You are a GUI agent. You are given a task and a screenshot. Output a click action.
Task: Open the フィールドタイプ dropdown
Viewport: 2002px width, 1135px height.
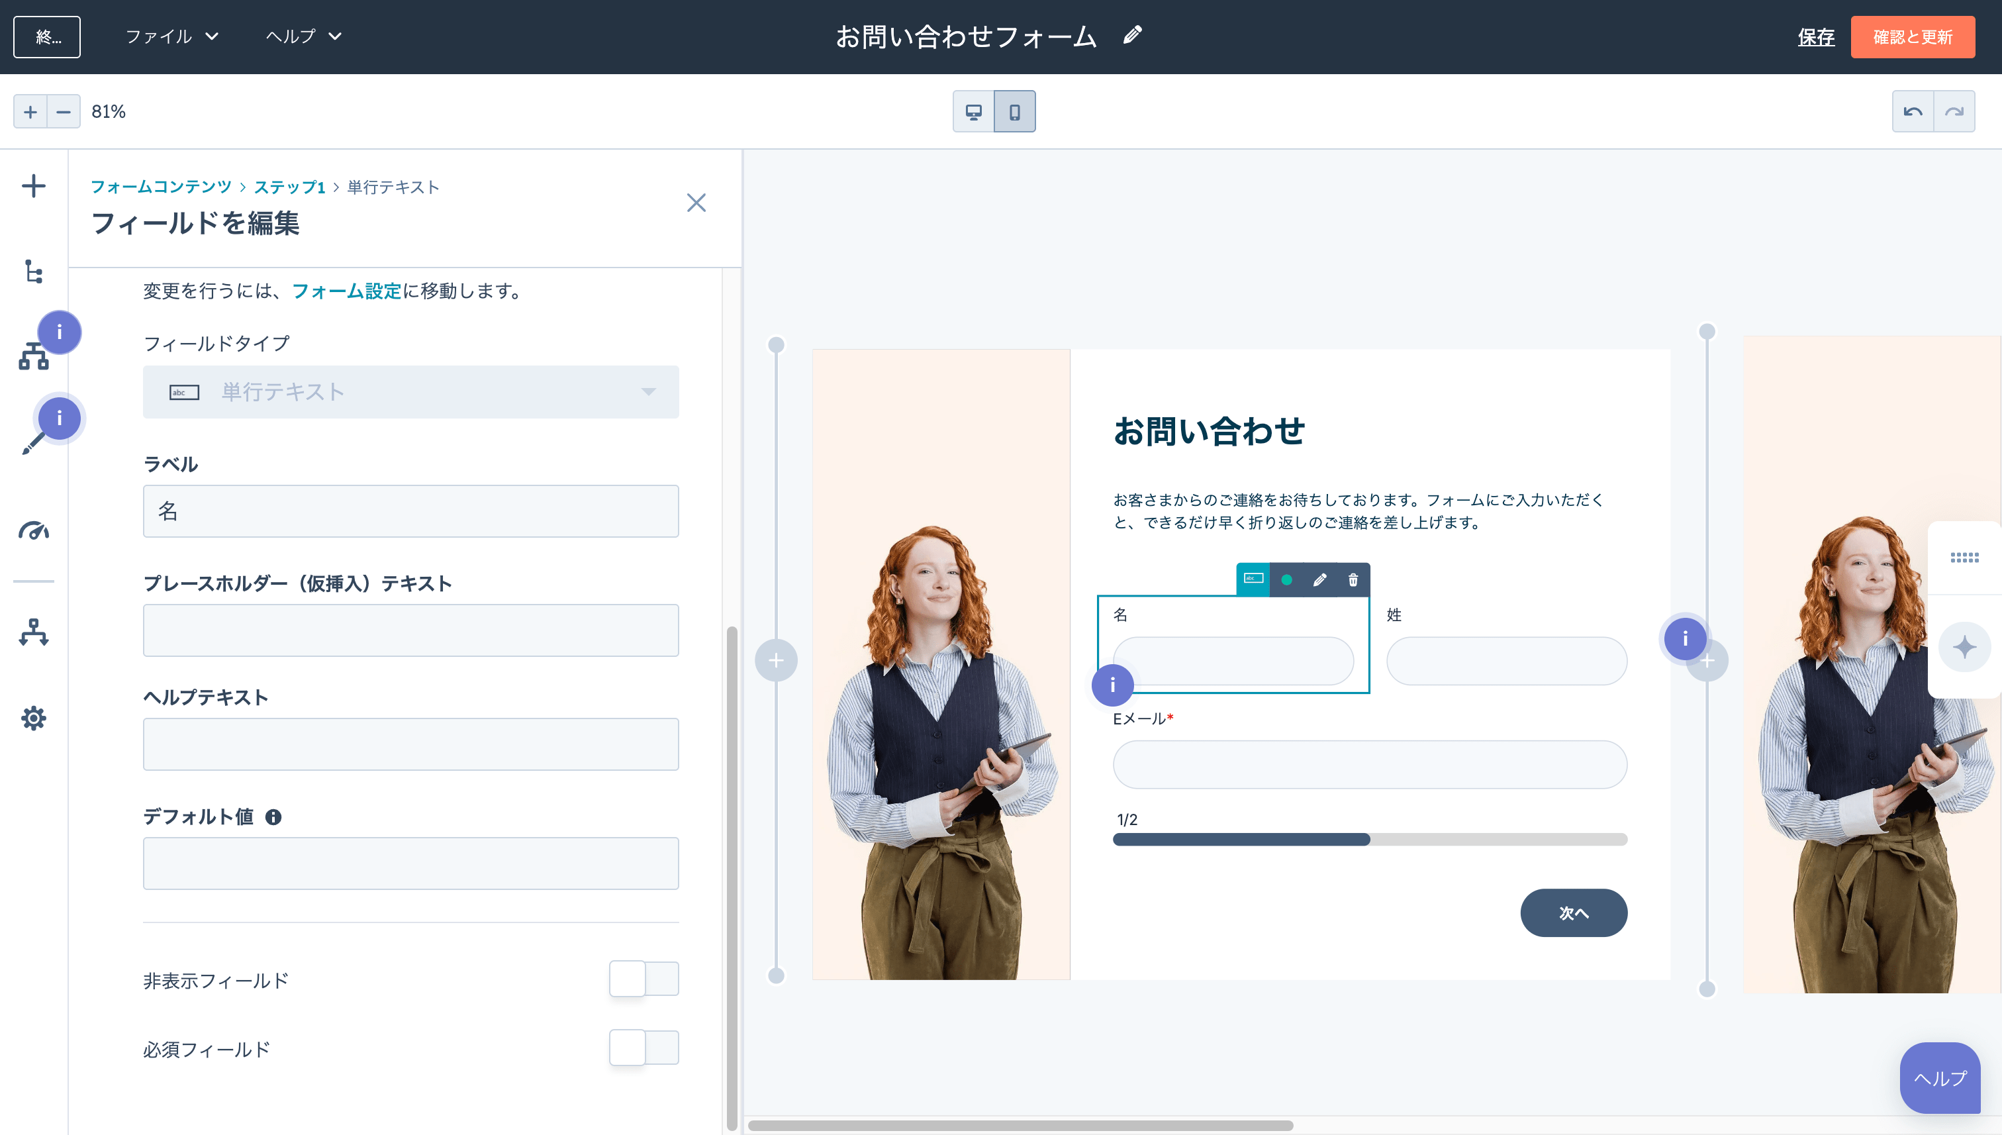coord(410,392)
